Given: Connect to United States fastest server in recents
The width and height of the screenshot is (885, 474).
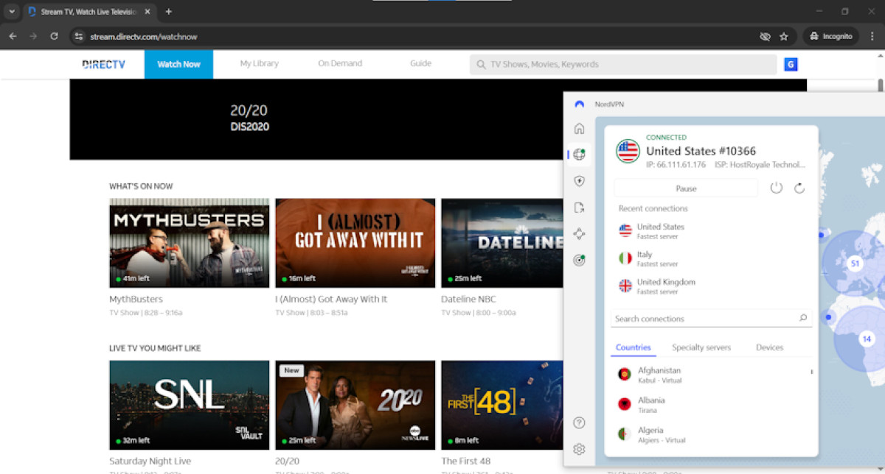Looking at the screenshot, I should (711, 231).
